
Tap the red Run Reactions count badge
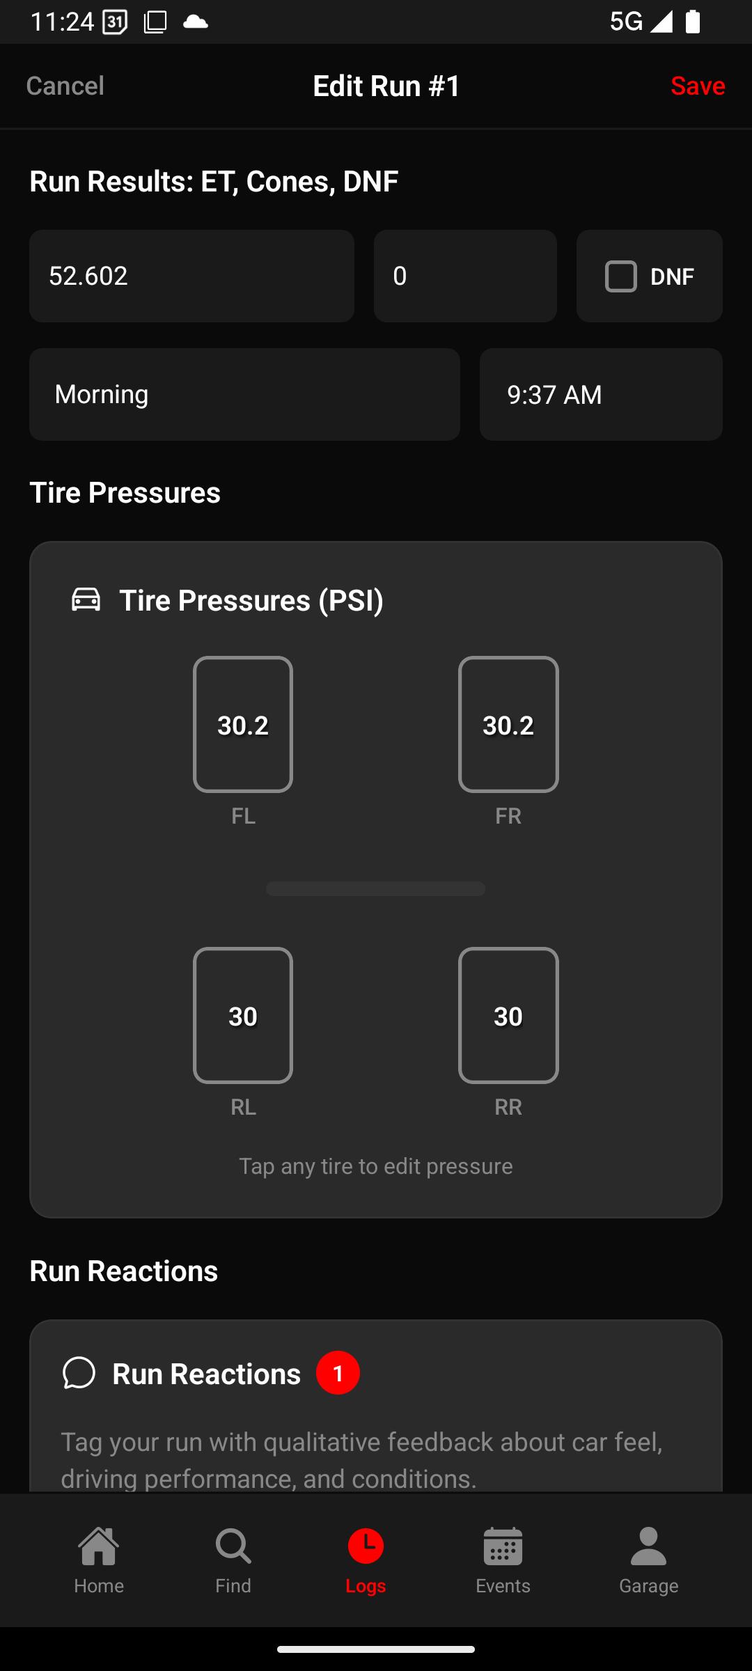click(x=338, y=1373)
